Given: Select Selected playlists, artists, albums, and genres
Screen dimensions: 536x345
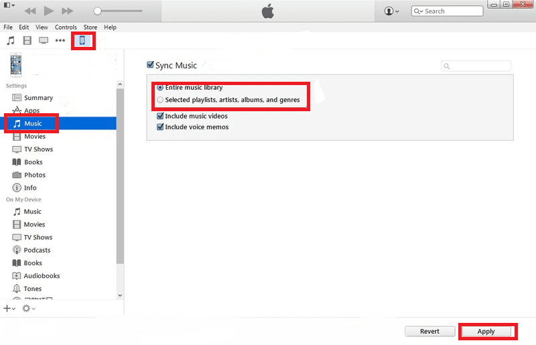Looking at the screenshot, I should (x=160, y=100).
